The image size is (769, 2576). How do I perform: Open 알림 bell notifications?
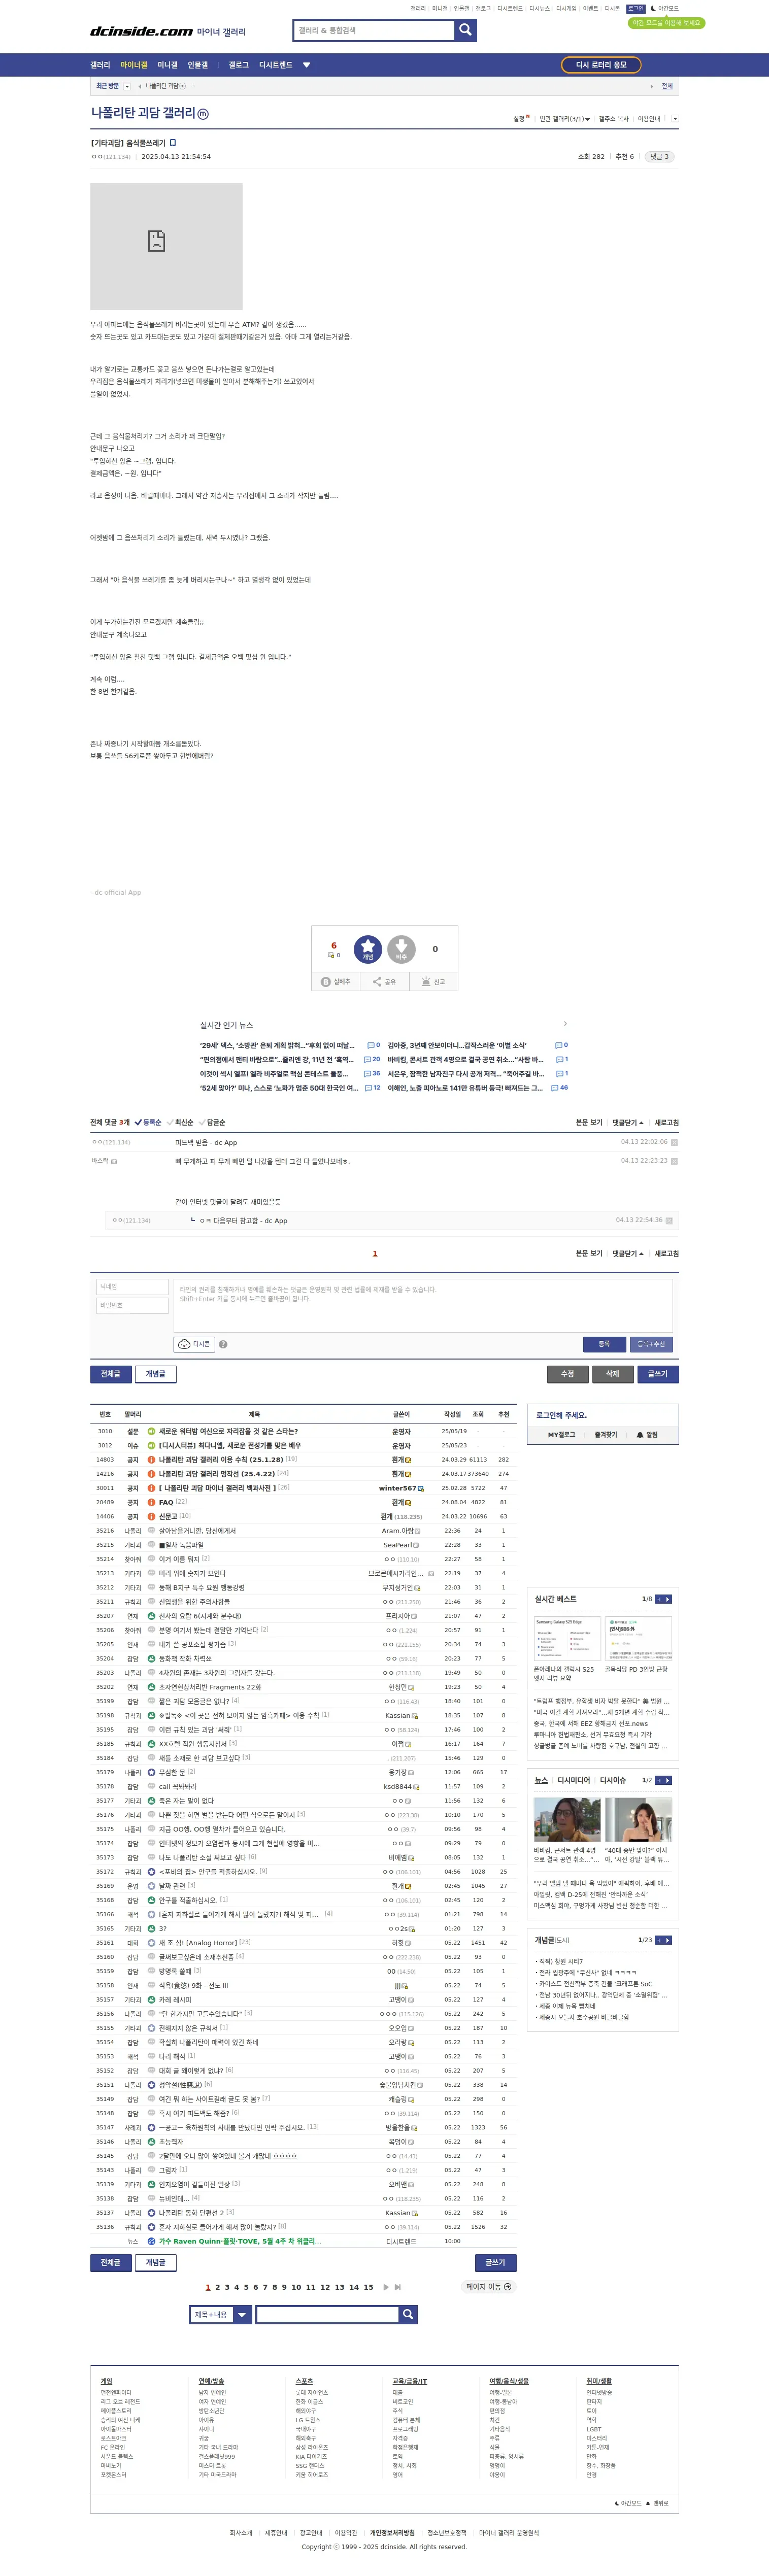[647, 1434]
